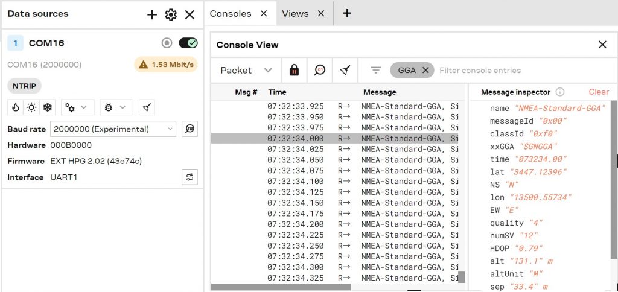Screen dimensions: 618x292
Task: Click the NTRIP button
Action: (24, 86)
